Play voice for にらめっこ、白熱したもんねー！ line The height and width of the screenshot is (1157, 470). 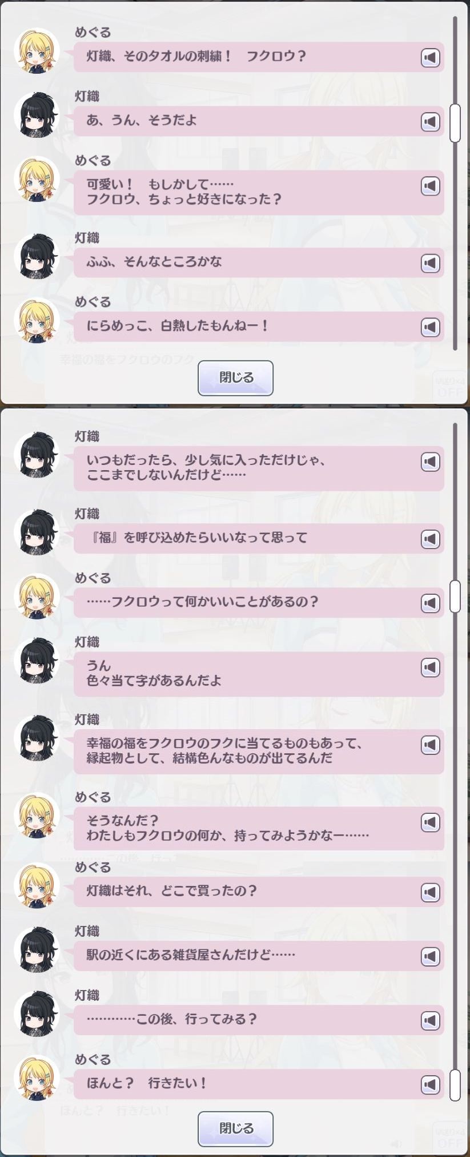[x=431, y=327]
